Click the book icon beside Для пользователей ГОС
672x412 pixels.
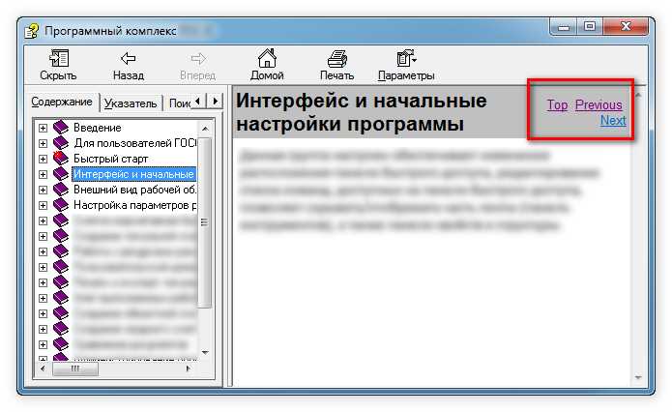[61, 143]
